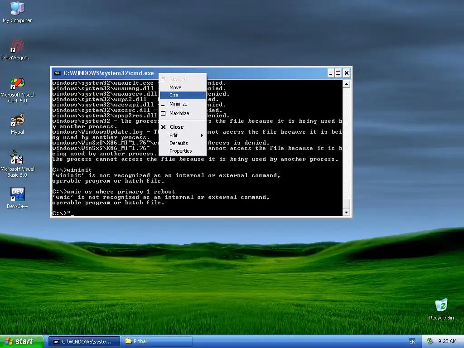Click the 'C:\>wininit' command line
Screen dimensions: 464x348
pos(72,170)
